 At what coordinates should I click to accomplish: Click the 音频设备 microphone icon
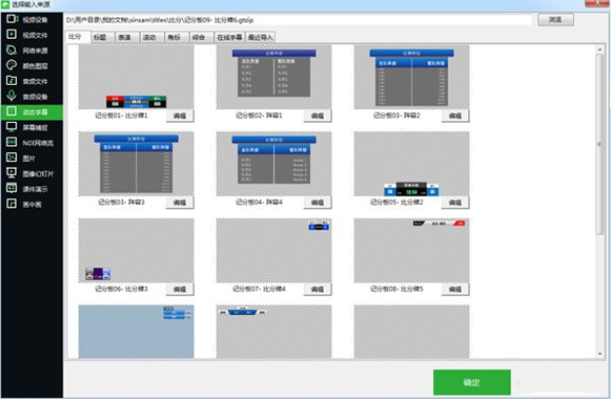tap(11, 97)
